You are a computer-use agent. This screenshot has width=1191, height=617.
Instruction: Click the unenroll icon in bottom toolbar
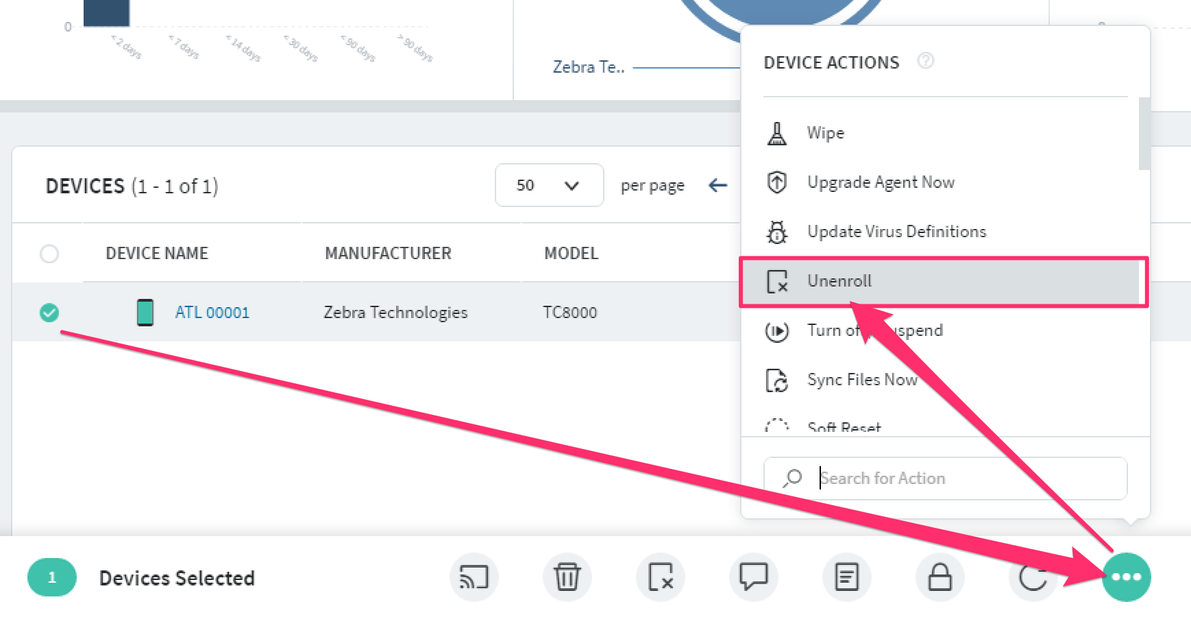[x=660, y=577]
